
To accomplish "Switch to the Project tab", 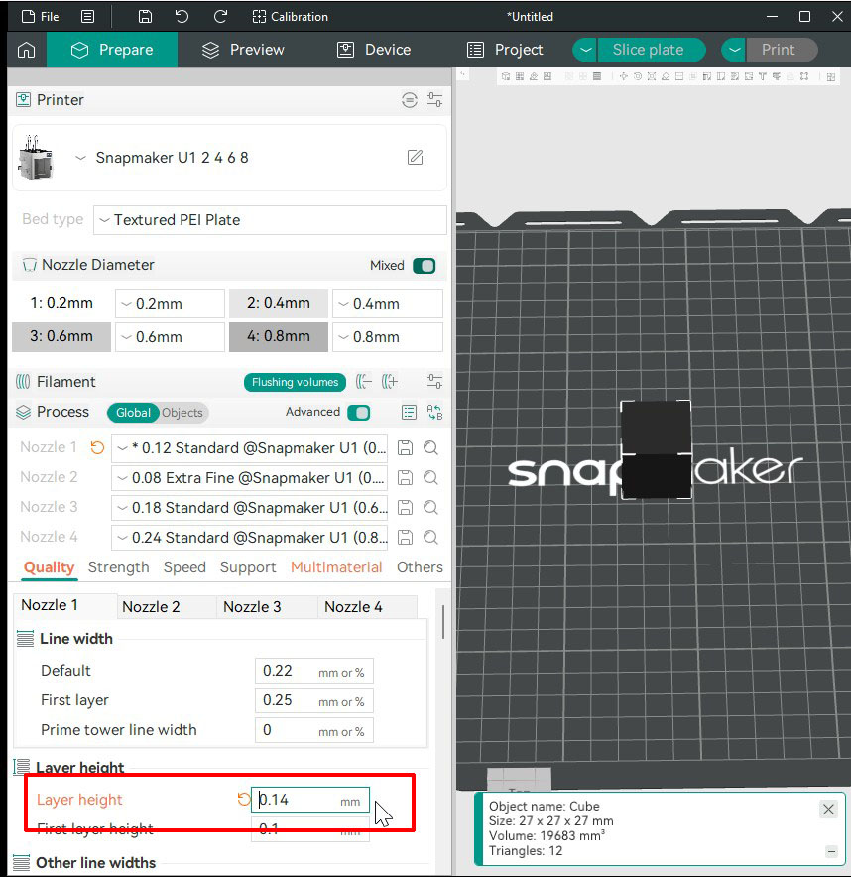I will (505, 50).
